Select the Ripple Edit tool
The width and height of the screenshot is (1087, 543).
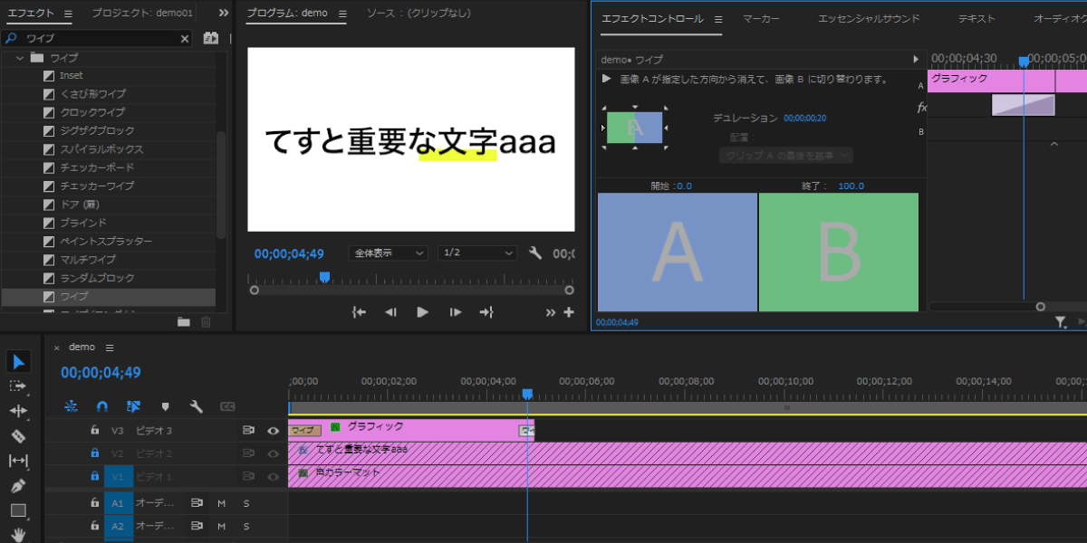coord(18,411)
